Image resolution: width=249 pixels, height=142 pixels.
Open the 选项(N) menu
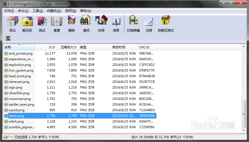point(71,11)
